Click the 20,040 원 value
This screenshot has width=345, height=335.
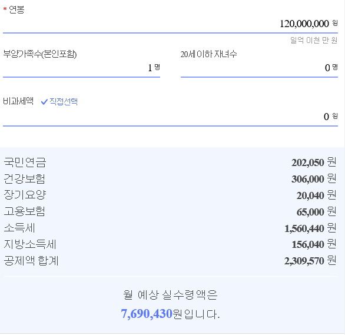pyautogui.click(x=316, y=195)
